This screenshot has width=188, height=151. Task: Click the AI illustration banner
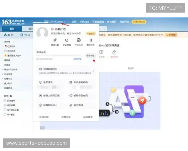point(130,101)
